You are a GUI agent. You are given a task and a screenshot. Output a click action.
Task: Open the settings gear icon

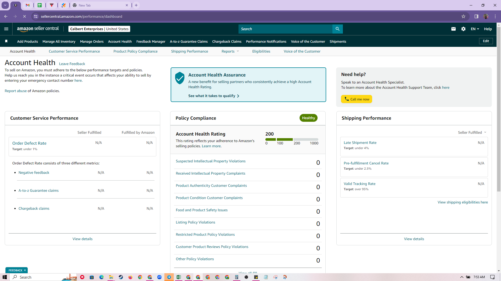tap(463, 29)
